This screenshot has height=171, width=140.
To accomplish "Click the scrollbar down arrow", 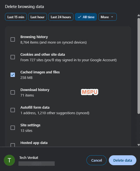I will (x=139, y=145).
